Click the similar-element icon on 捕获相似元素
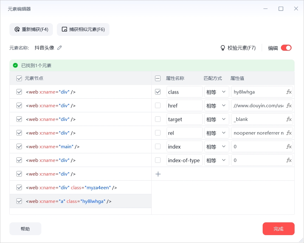This screenshot has width=304, height=243. click(x=64, y=29)
